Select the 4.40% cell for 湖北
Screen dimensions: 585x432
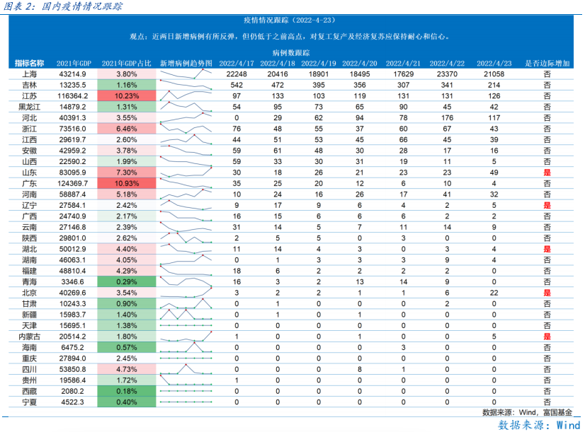[x=127, y=249]
